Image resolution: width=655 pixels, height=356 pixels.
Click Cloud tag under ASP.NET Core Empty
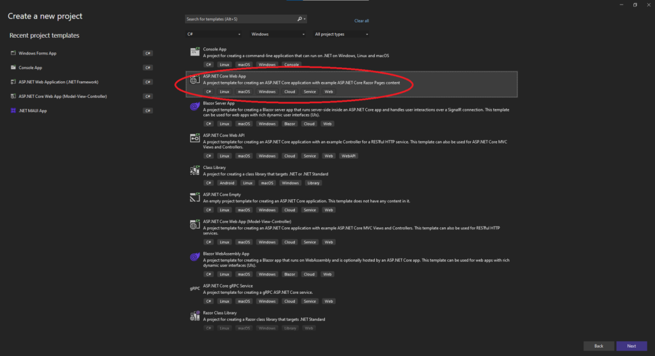click(290, 210)
